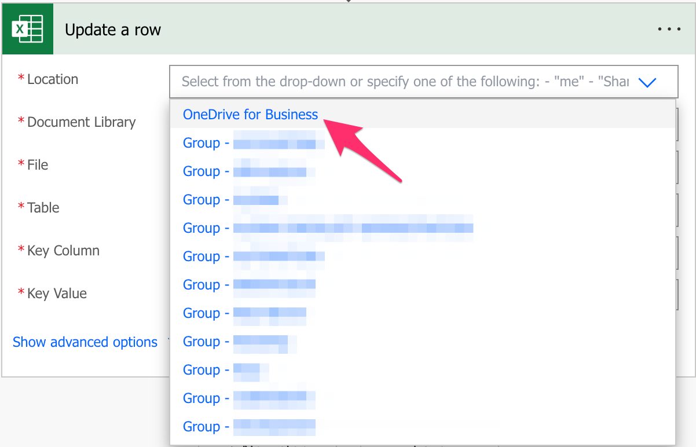Select OneDrive for Business from the list
Screen dimensions: 696x447
250,115
